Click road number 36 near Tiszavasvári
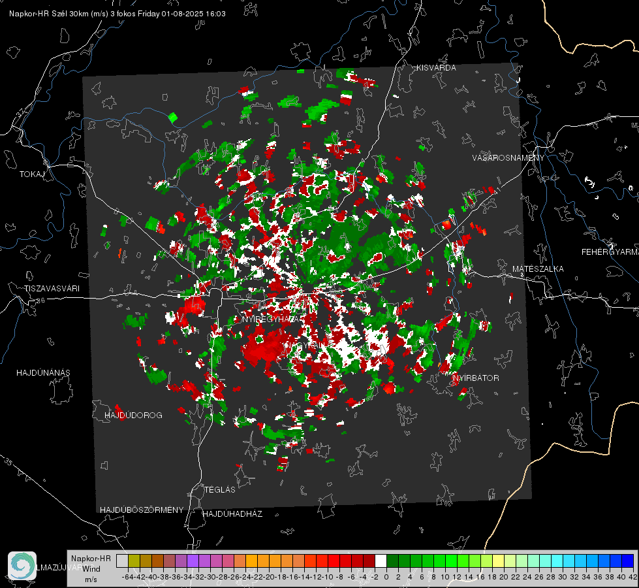 40,301
